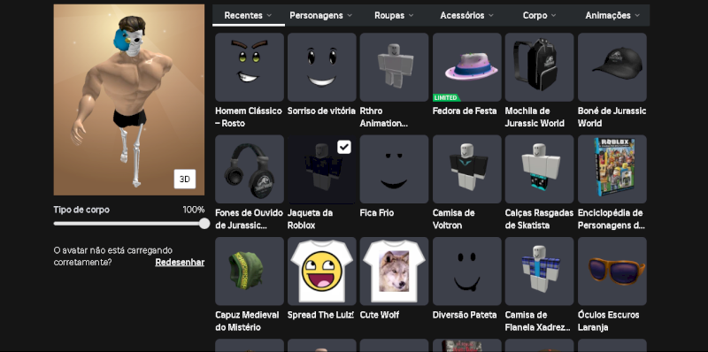Expand the Roupas dropdown chevron
708x352 pixels.
click(x=411, y=15)
